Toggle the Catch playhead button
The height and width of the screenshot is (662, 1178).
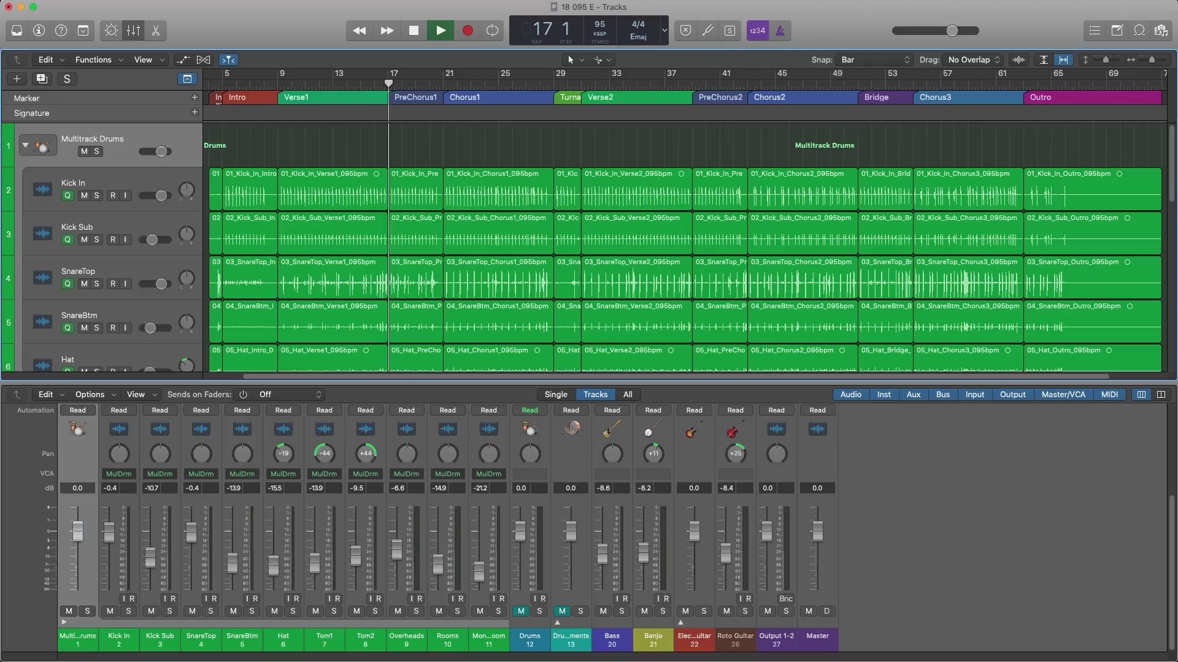pyautogui.click(x=228, y=59)
